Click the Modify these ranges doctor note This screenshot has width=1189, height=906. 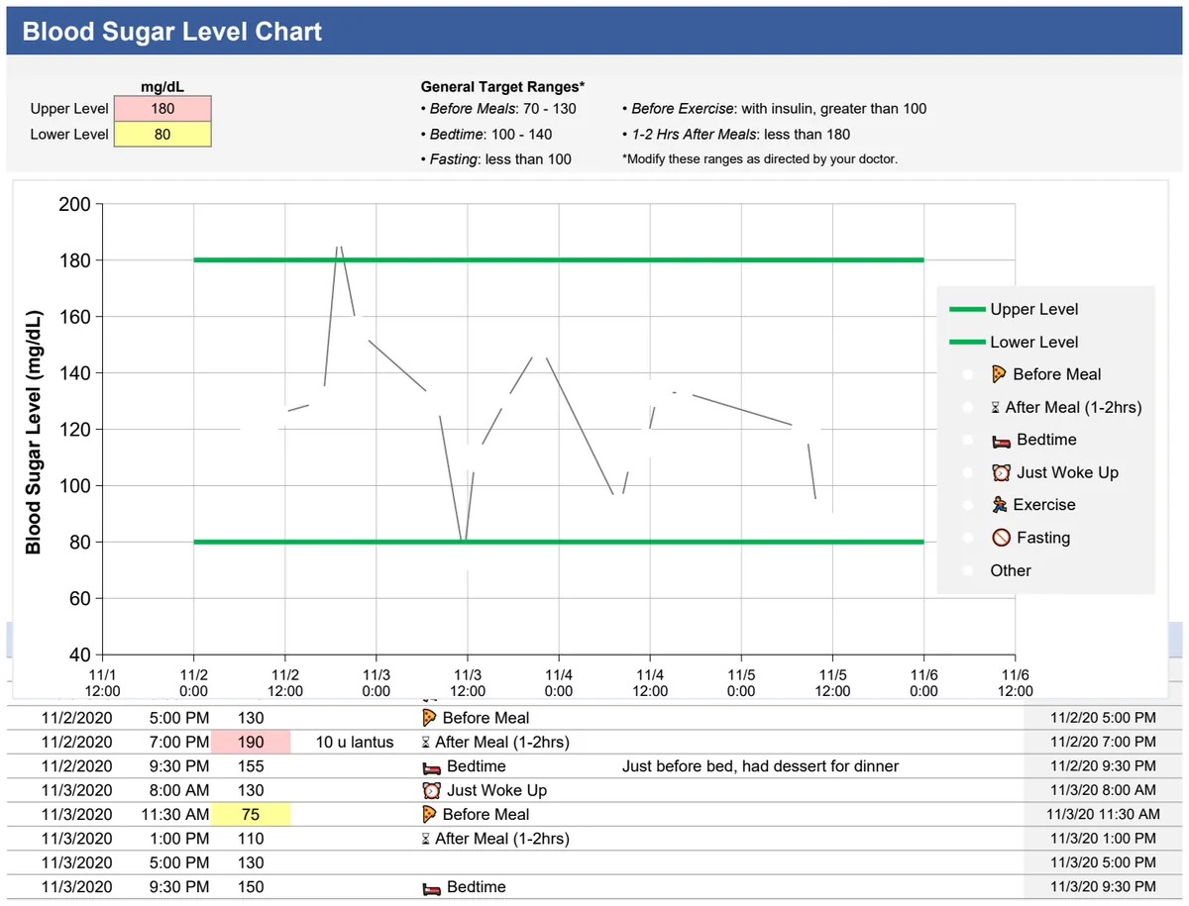760,158
